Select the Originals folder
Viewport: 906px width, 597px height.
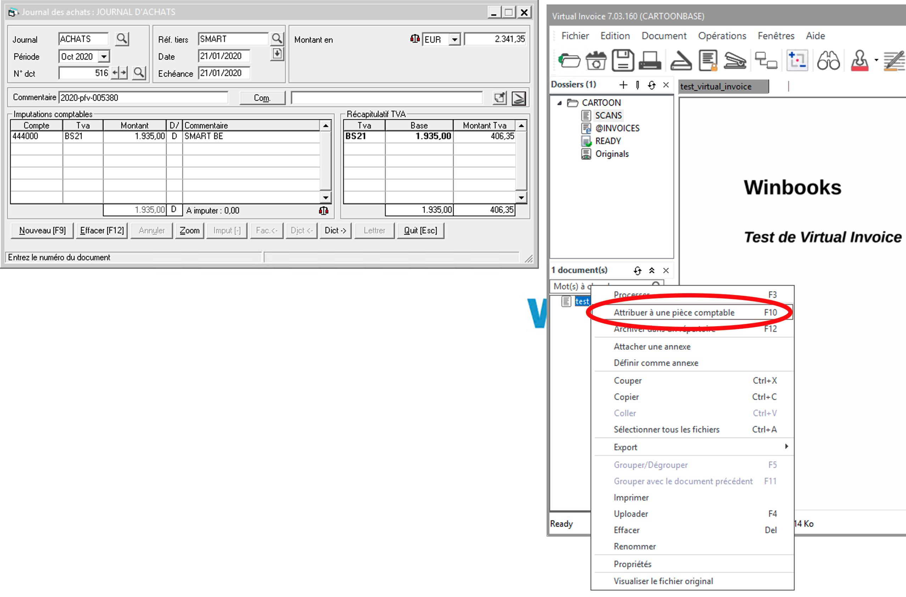coord(612,154)
